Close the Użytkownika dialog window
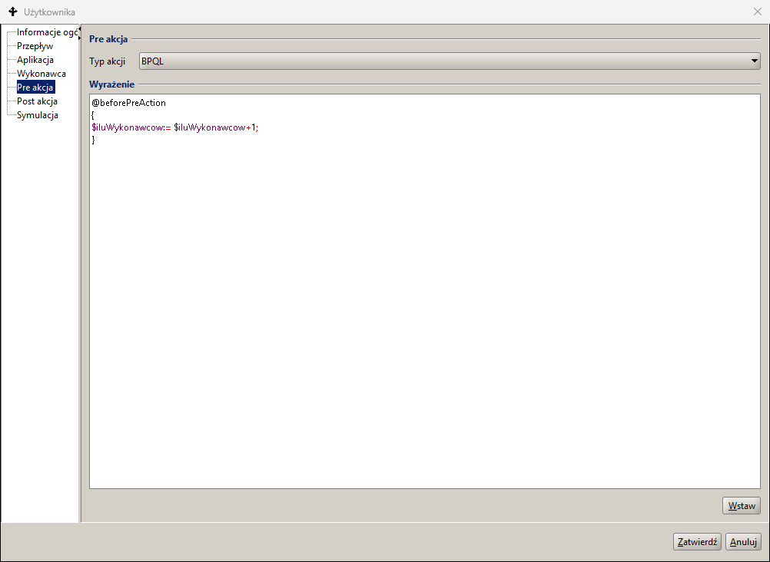Viewport: 770px width, 562px height. click(x=757, y=12)
